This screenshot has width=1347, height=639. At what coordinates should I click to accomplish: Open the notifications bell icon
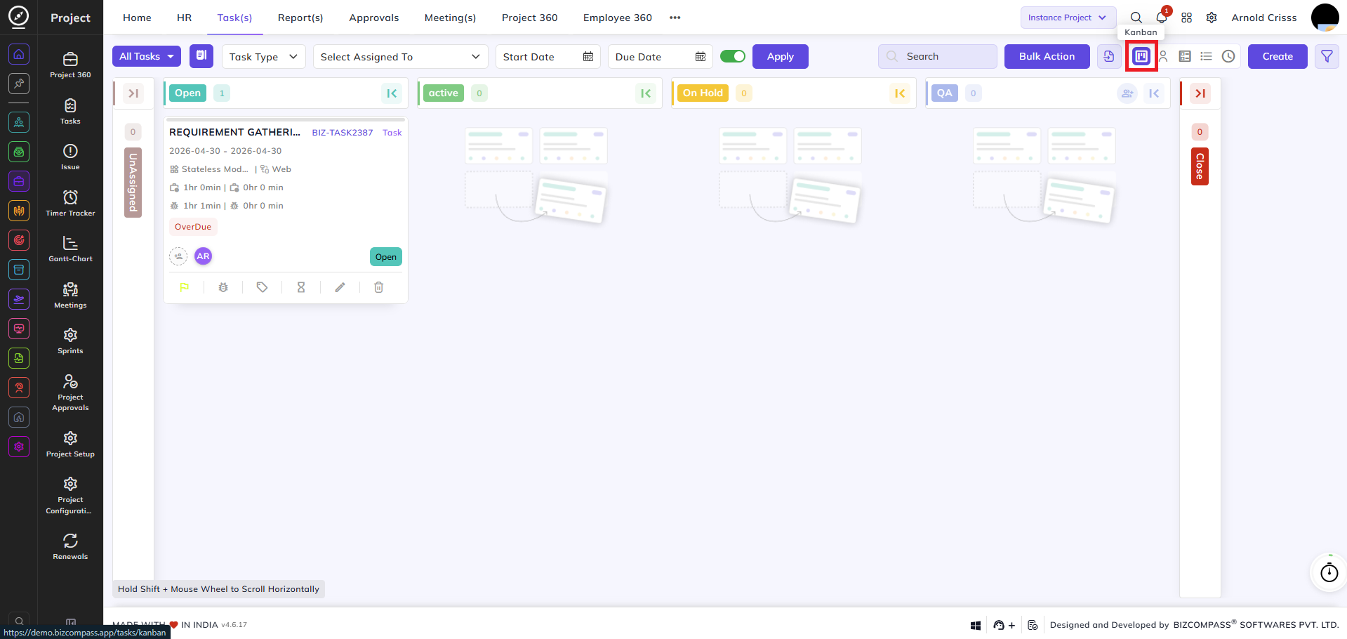(x=1162, y=17)
